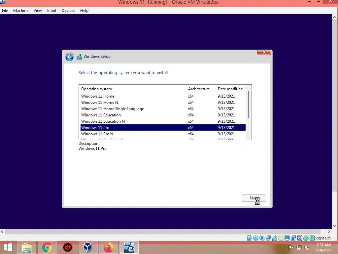This screenshot has width=338, height=254.
Task: Launch Google Chrome from the taskbar
Action: tap(47, 247)
